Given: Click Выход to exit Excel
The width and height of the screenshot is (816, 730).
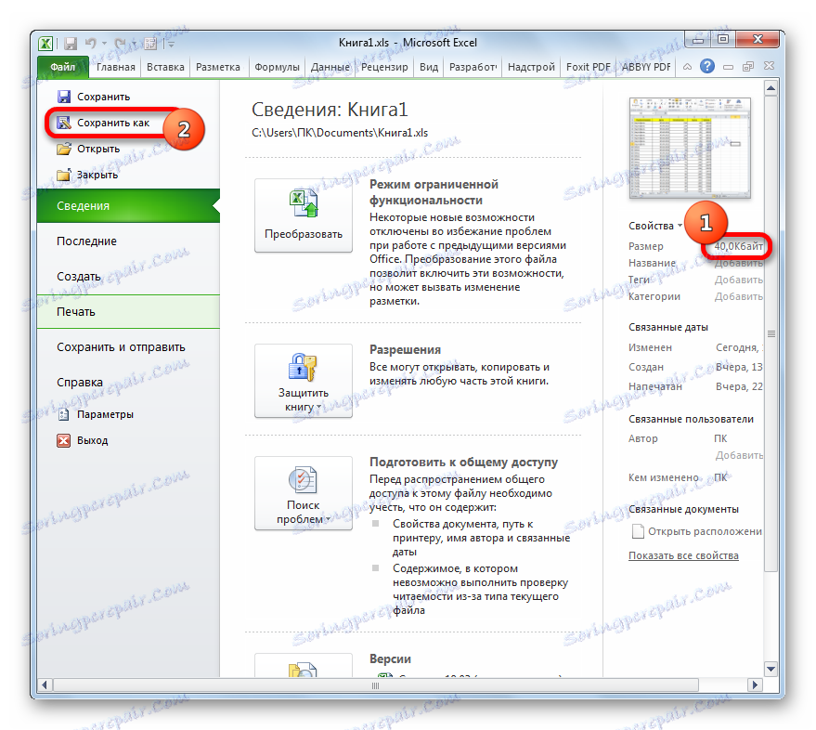Looking at the screenshot, I should (83, 440).
